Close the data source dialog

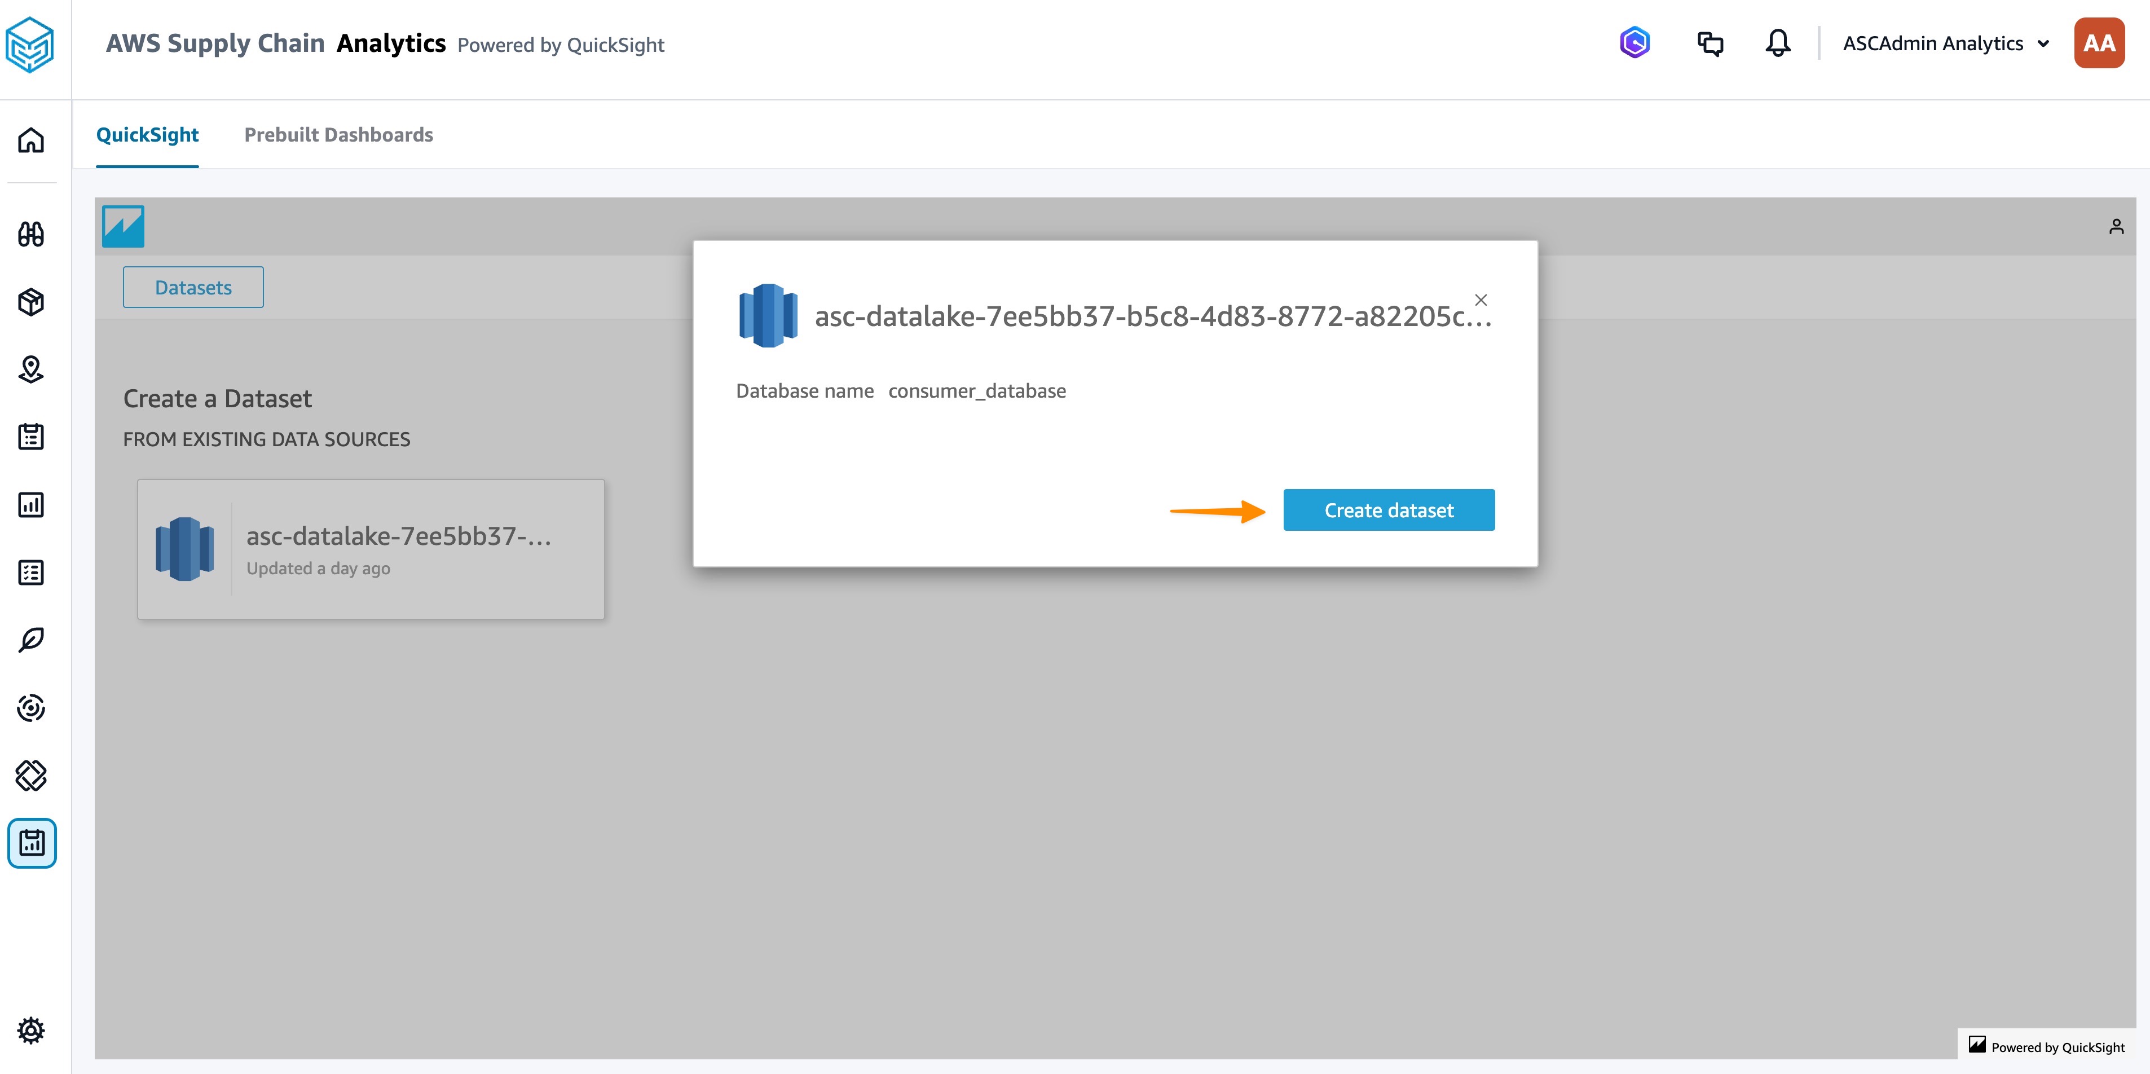tap(1481, 300)
